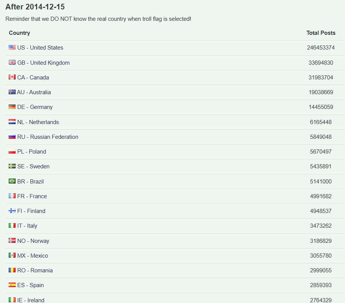Click the Country column header
This screenshot has width=345, height=303.
pos(19,33)
